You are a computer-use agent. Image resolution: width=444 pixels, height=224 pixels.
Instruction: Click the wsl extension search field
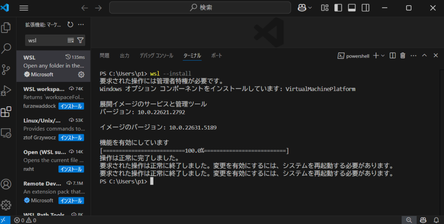click(x=46, y=40)
